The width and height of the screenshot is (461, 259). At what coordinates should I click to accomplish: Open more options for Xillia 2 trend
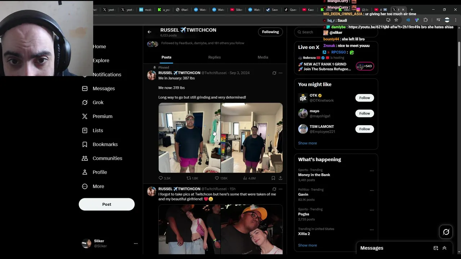coord(372,230)
